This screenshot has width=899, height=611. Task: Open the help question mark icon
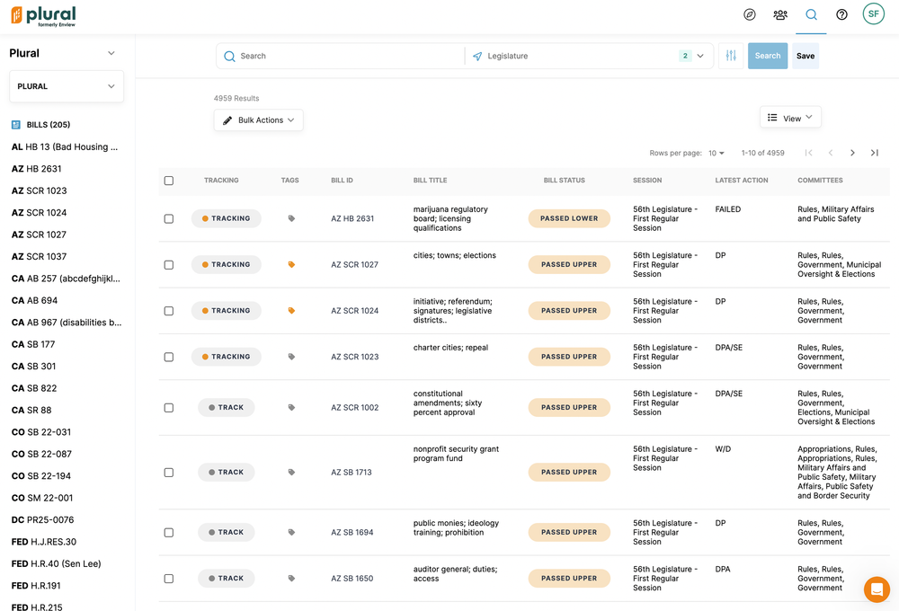tap(841, 14)
